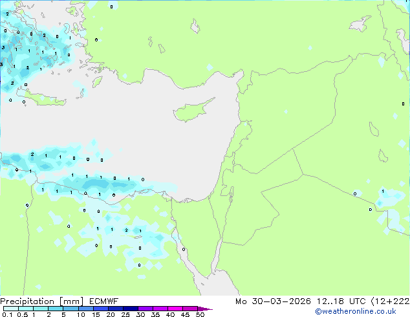410x317 pixels.
Task: Click the weatheronline.co.uk copyright link
Action: coord(356,311)
